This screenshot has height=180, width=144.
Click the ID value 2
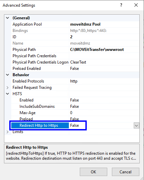[x=71, y=37]
